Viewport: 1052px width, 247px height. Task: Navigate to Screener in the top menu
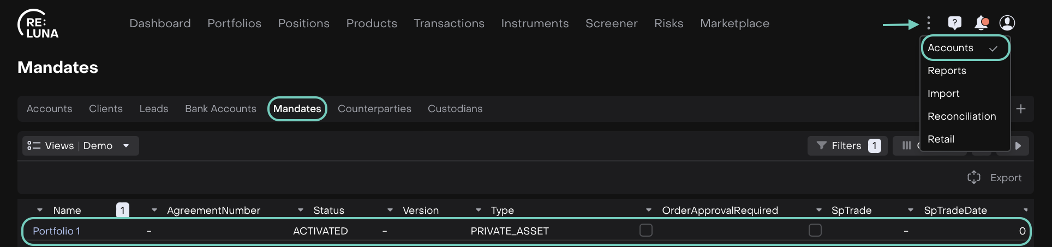click(611, 23)
